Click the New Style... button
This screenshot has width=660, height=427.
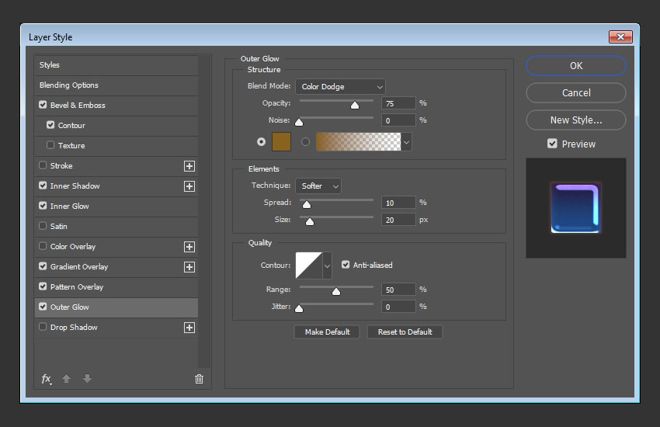tap(576, 120)
